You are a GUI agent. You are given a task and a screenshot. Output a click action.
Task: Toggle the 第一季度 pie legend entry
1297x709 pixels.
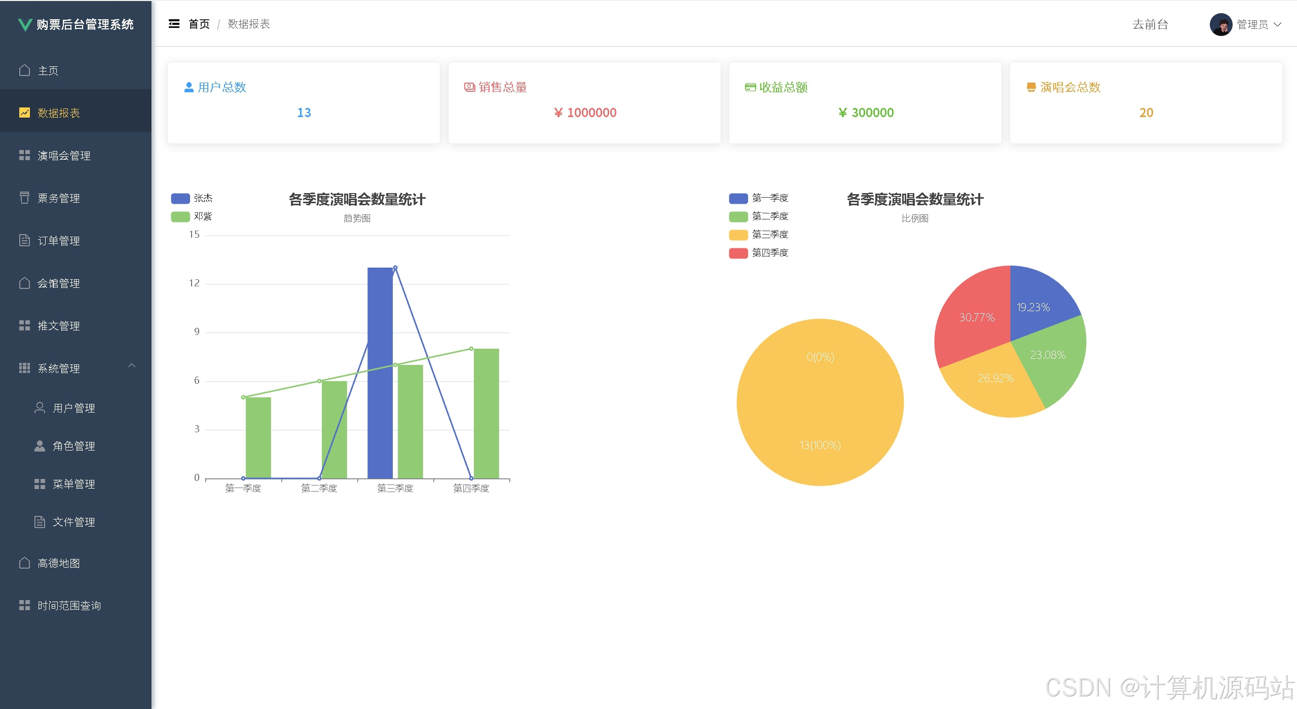pos(759,198)
